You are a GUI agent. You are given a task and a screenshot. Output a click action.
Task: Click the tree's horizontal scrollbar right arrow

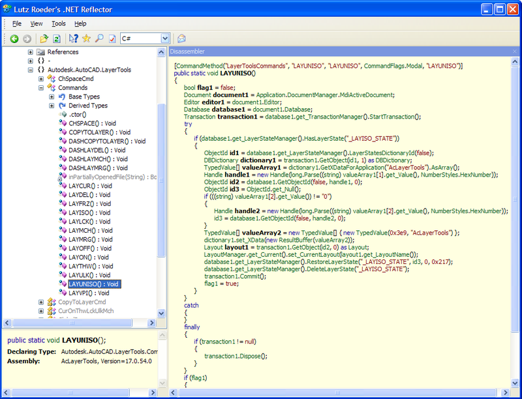[x=153, y=323]
